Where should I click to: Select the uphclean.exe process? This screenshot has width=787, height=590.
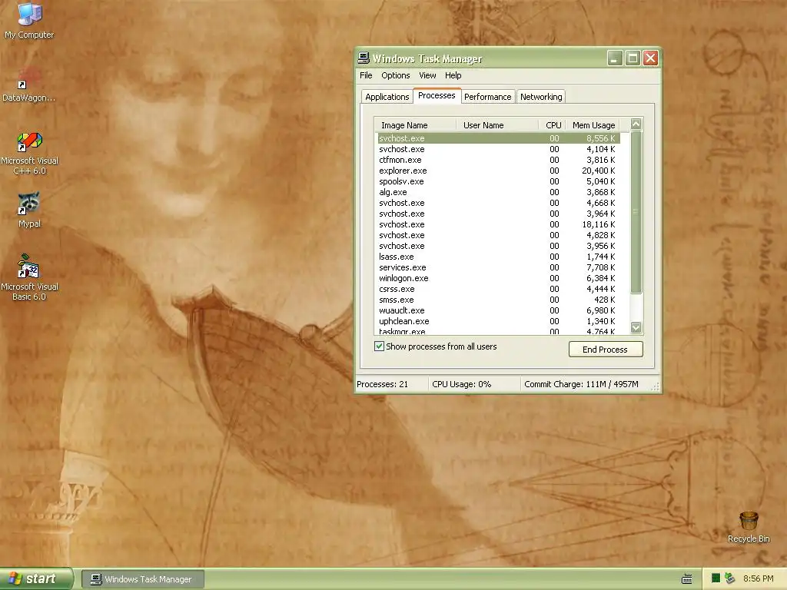499,322
